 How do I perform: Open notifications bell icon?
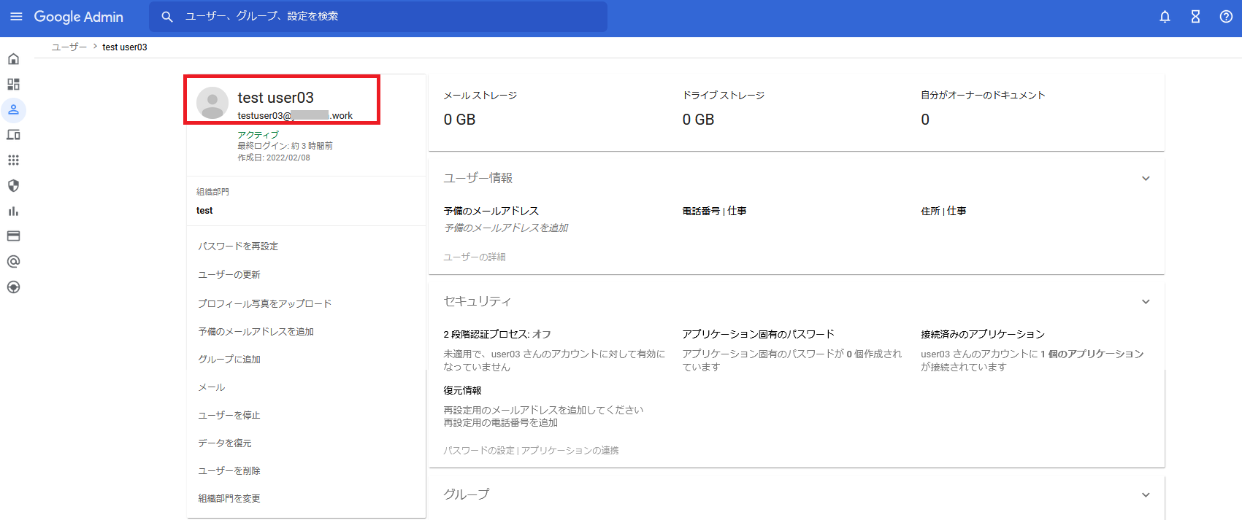tap(1165, 17)
